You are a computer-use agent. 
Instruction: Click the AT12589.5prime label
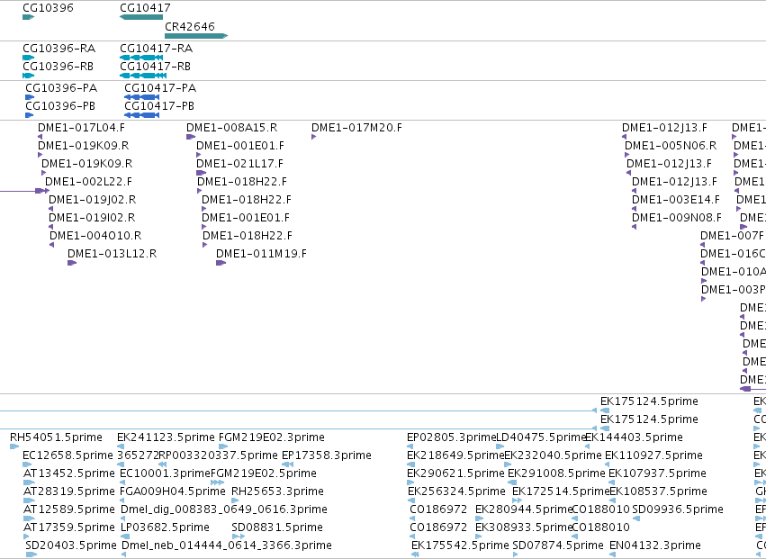pos(69,509)
